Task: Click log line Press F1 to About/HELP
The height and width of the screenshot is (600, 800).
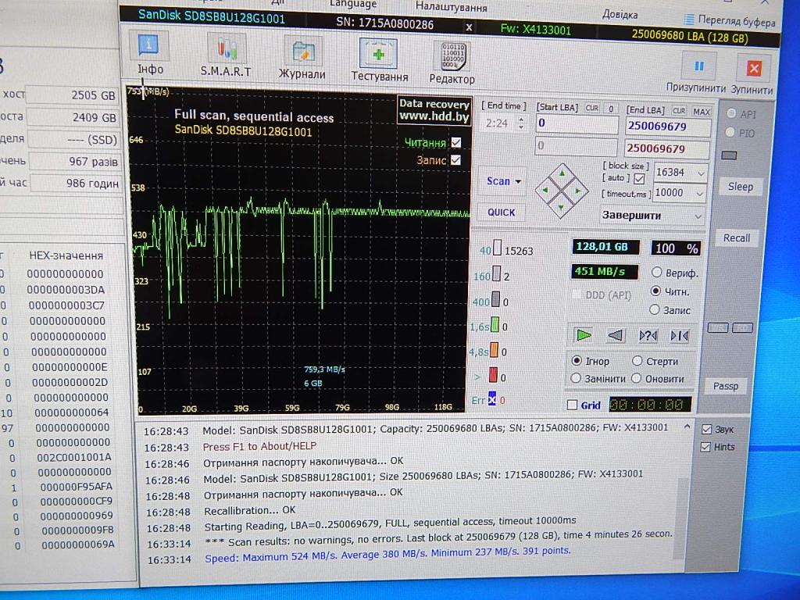Action: pos(259,446)
